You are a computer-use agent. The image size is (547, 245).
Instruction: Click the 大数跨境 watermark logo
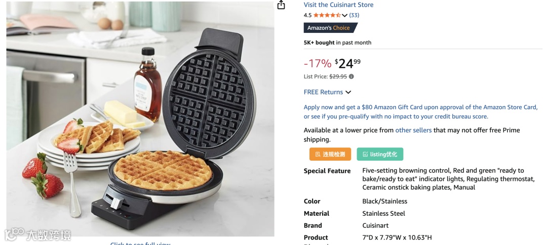point(37,234)
